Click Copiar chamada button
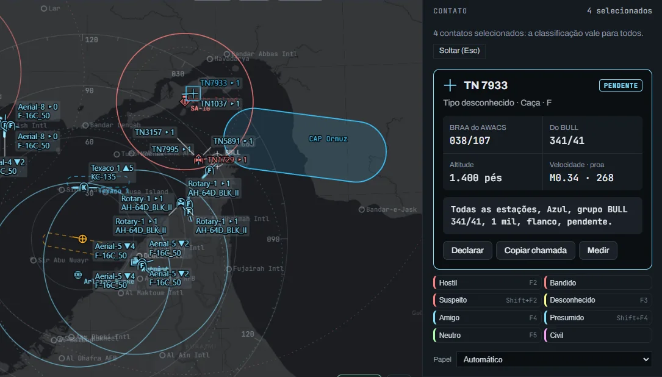This screenshot has width=662, height=377. click(535, 250)
